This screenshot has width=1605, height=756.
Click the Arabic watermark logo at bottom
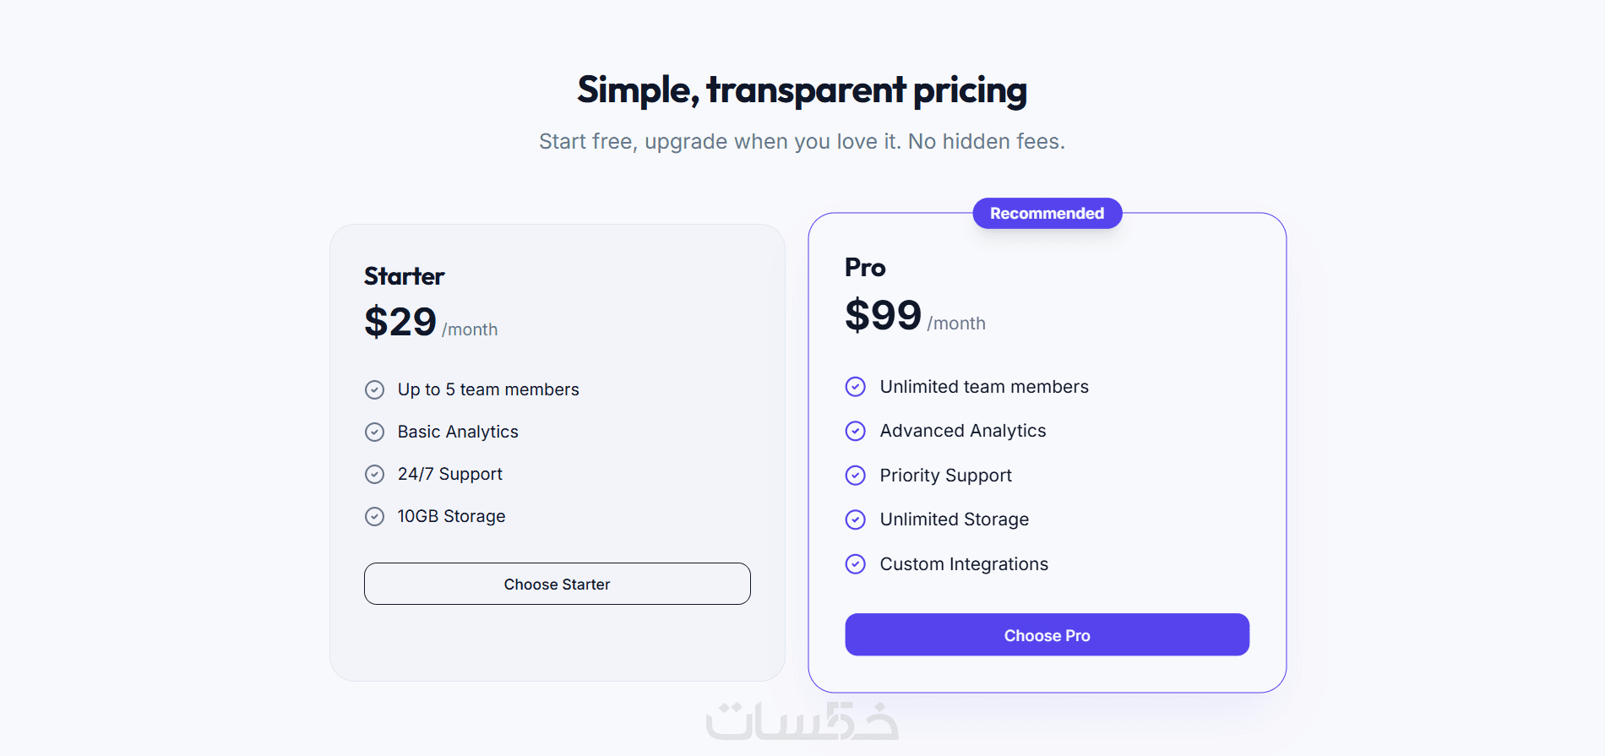(802, 721)
